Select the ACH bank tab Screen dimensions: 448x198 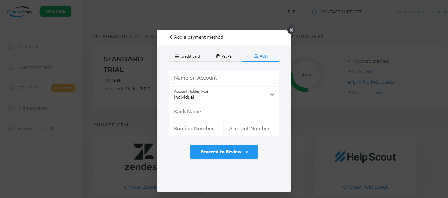click(261, 56)
